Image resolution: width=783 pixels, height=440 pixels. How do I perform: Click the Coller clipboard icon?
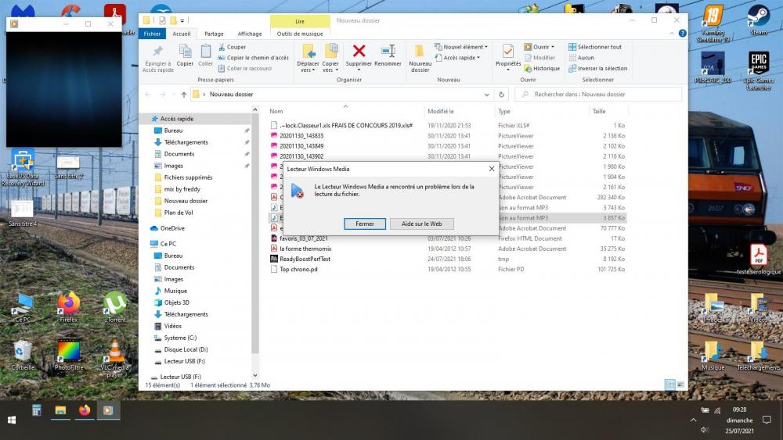pos(205,52)
